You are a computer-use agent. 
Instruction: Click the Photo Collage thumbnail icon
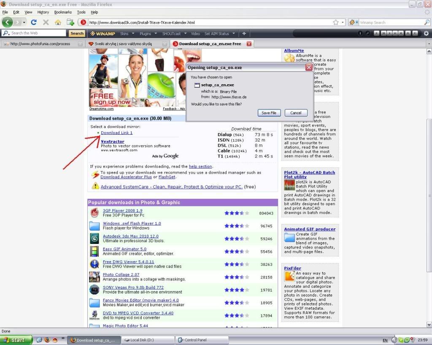pos(94,277)
